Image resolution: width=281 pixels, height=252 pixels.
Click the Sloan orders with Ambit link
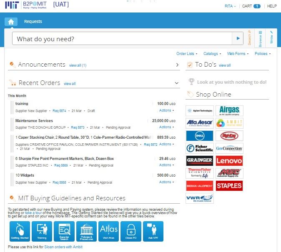click(63, 247)
